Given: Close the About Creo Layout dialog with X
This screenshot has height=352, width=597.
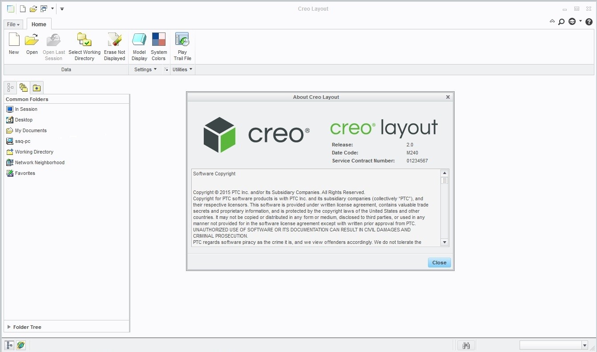Looking at the screenshot, I should coord(448,97).
